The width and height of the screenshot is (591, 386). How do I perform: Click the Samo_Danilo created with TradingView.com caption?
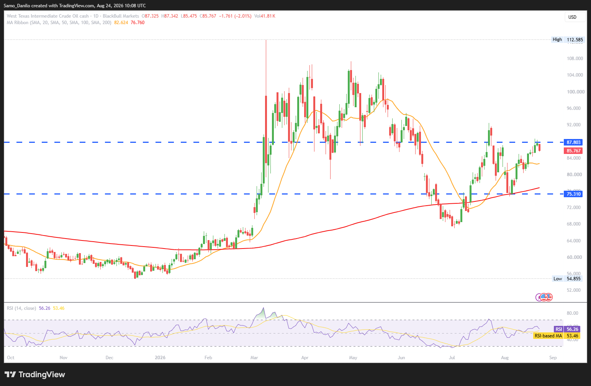(x=75, y=6)
